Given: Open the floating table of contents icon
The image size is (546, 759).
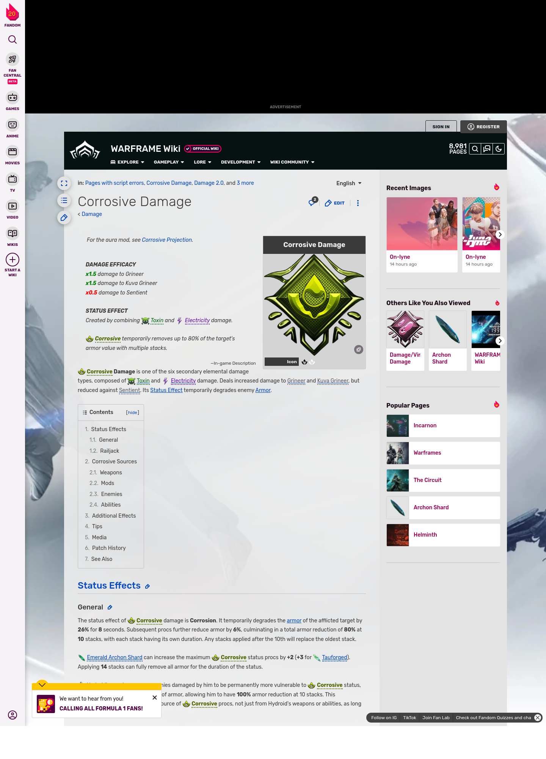Looking at the screenshot, I should pyautogui.click(x=64, y=200).
